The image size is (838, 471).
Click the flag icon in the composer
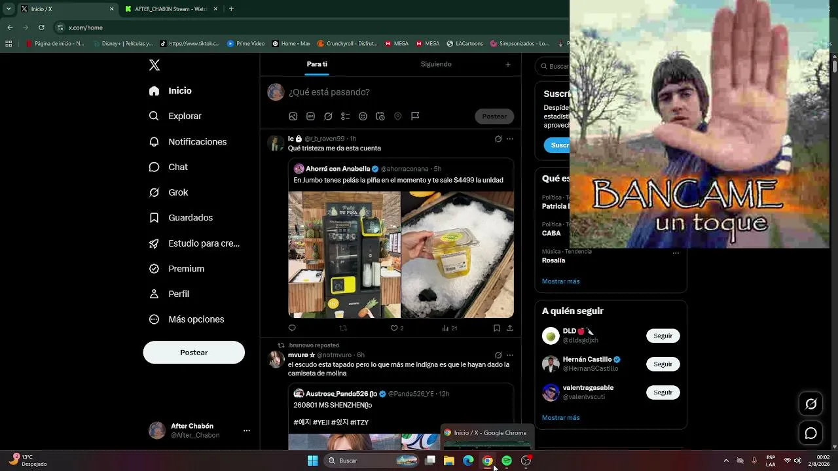pyautogui.click(x=415, y=116)
